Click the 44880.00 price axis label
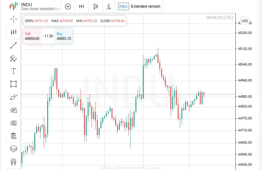262x170 pixels. pyautogui.click(x=245, y=96)
